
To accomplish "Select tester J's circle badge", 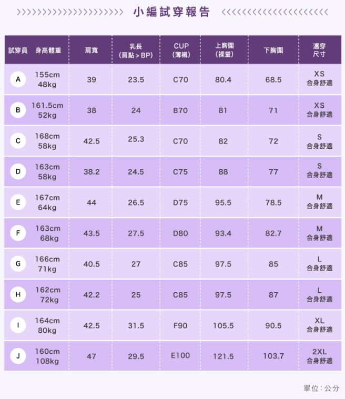I will 18,356.
